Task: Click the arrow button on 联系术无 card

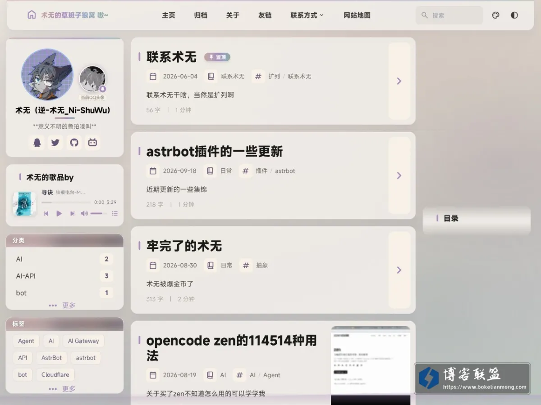Action: pyautogui.click(x=399, y=81)
